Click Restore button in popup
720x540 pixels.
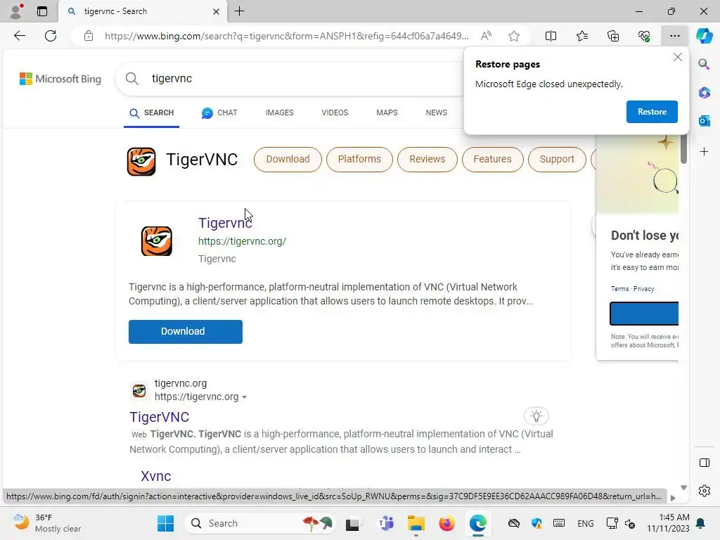tap(652, 112)
